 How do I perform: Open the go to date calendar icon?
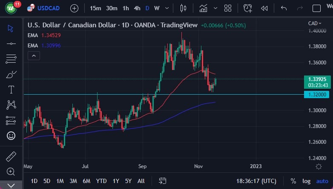pos(163,181)
